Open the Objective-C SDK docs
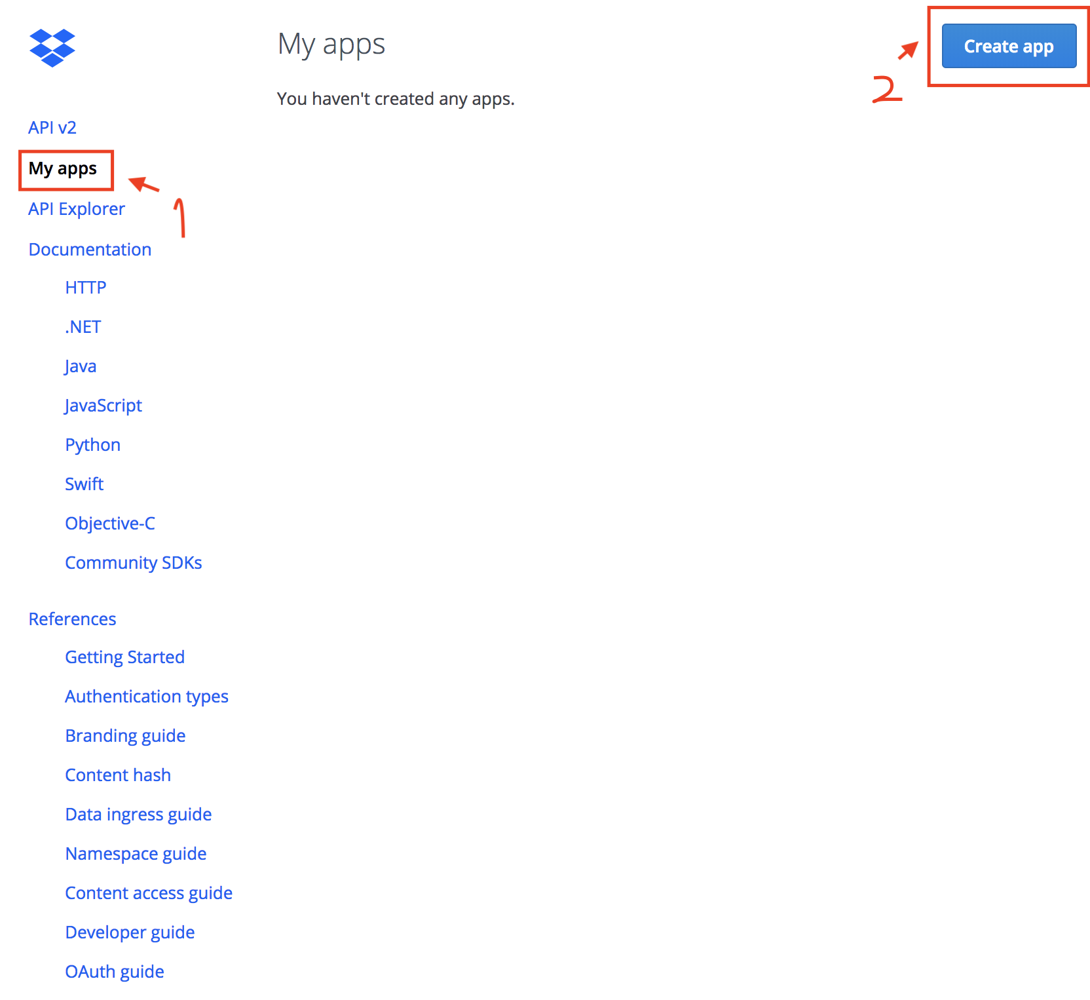Screen dimensions: 1090x1000 tap(110, 523)
